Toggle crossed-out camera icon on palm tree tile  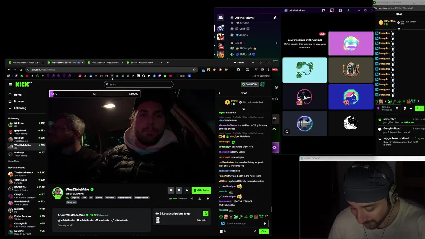pos(287,131)
